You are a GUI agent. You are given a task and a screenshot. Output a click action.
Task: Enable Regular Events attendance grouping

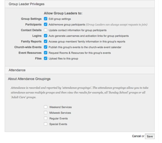click(x=46, y=118)
